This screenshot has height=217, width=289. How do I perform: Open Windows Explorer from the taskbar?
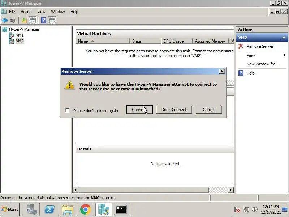tap(68, 209)
